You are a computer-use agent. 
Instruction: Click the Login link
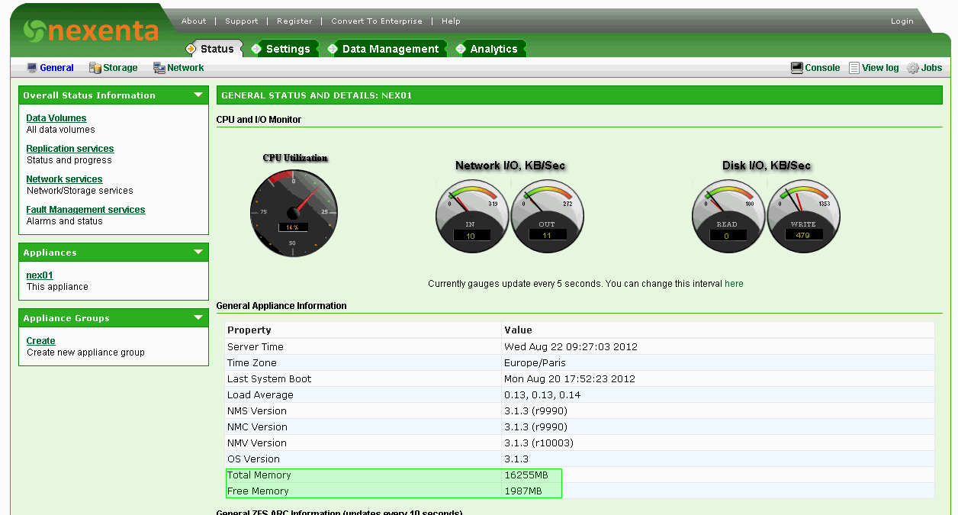click(902, 21)
